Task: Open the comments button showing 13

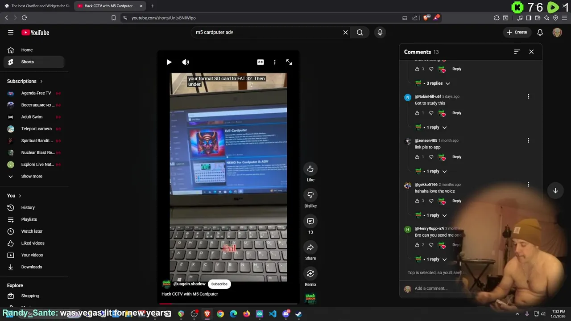Action: pos(310,221)
